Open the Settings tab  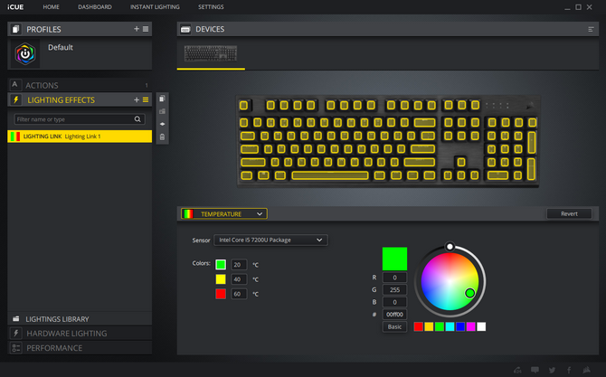pyautogui.click(x=211, y=7)
